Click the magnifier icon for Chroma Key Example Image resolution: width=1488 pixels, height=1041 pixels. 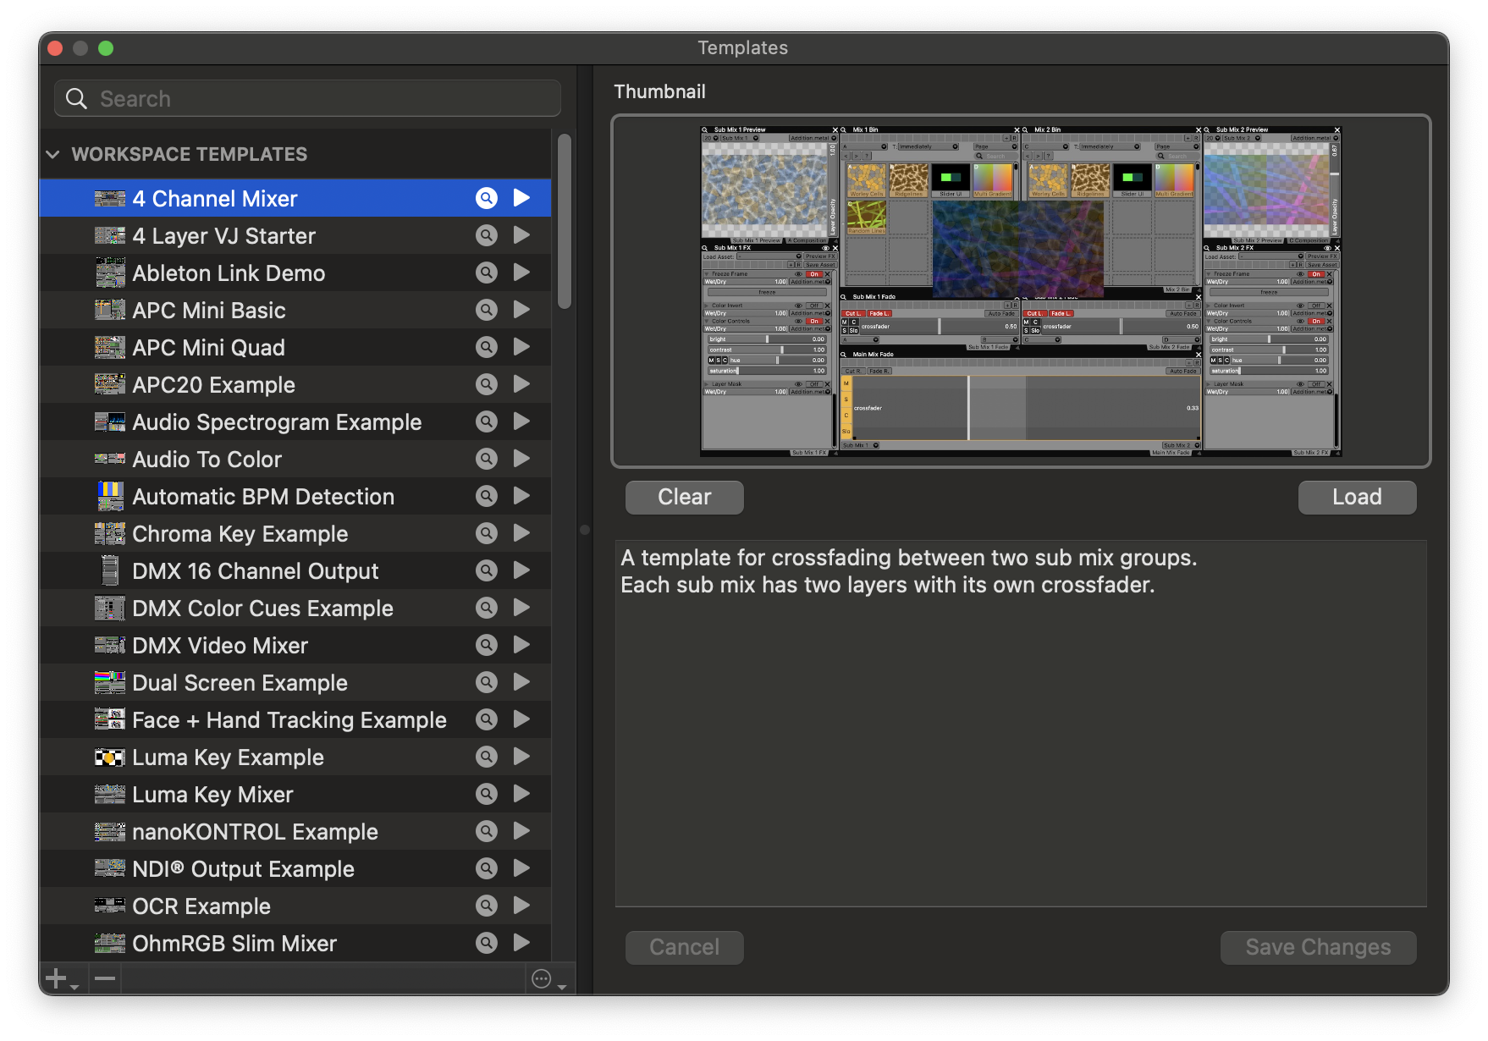pos(487,533)
